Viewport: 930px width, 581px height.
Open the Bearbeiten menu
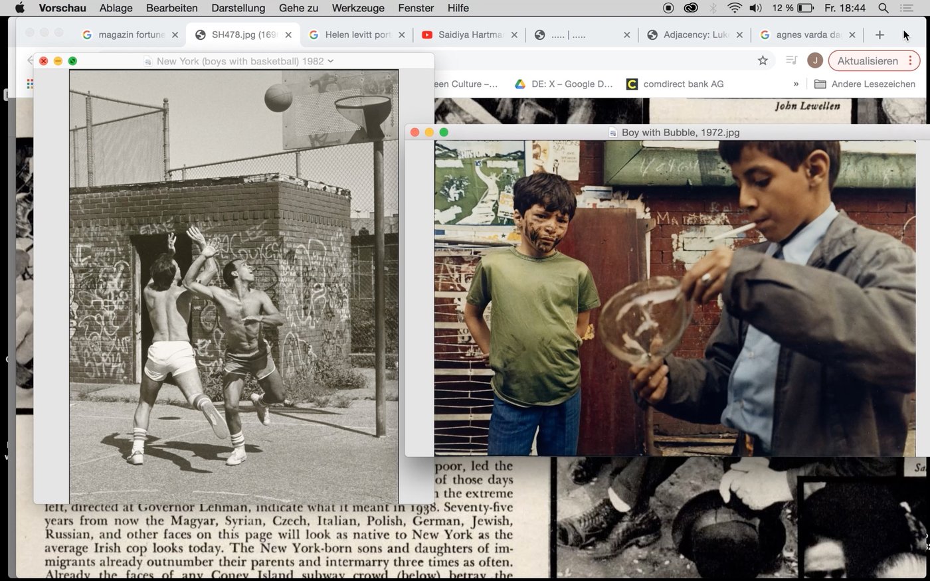[x=171, y=8]
